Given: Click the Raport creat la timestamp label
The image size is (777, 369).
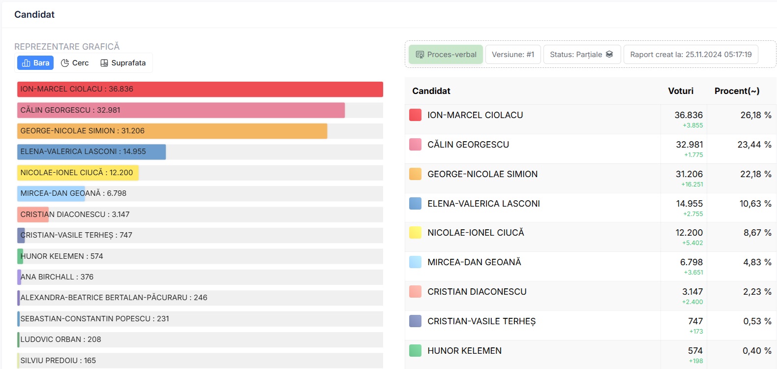Looking at the screenshot, I should tap(690, 55).
